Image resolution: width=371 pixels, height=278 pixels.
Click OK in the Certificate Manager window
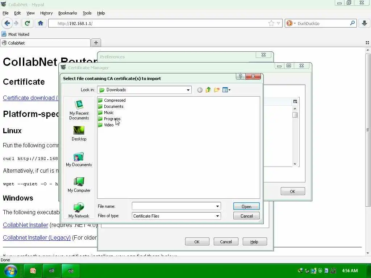[293, 191]
